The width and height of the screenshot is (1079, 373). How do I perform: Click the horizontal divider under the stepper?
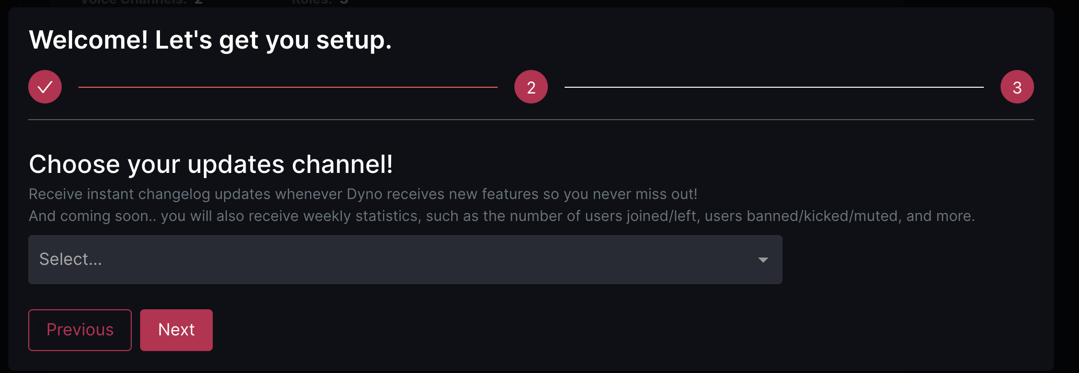click(531, 120)
